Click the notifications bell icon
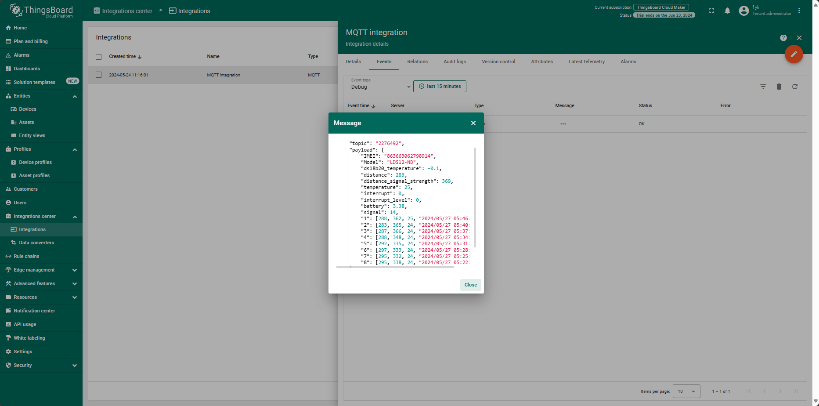This screenshot has height=406, width=819. click(x=728, y=11)
